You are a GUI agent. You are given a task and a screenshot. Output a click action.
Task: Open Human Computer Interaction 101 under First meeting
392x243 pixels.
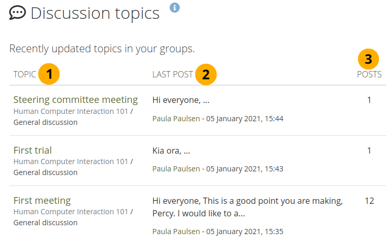71,212
